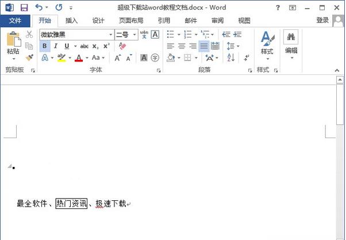Open the Aa change case menu
Image resolution: width=346 pixels, height=240 pixels.
coord(98,58)
